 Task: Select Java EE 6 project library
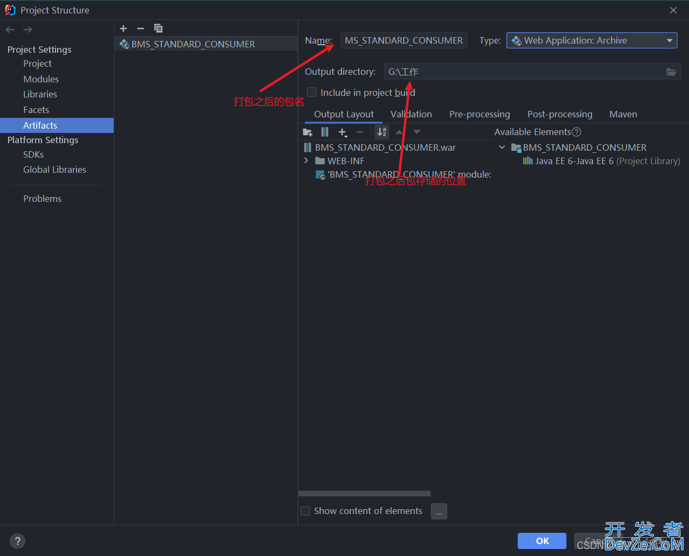[601, 161]
